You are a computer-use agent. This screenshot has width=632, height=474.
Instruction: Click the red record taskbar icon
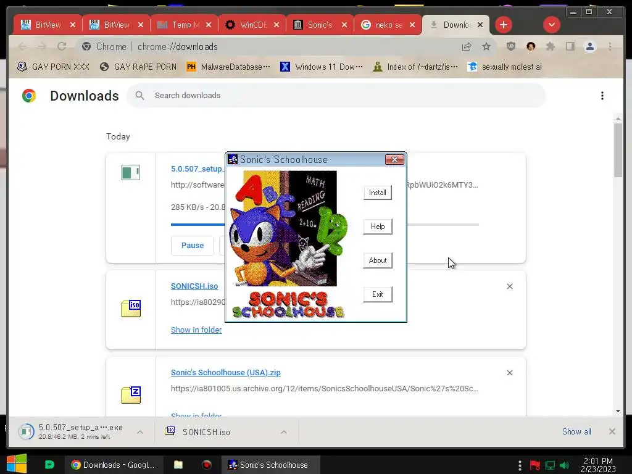(x=207, y=465)
